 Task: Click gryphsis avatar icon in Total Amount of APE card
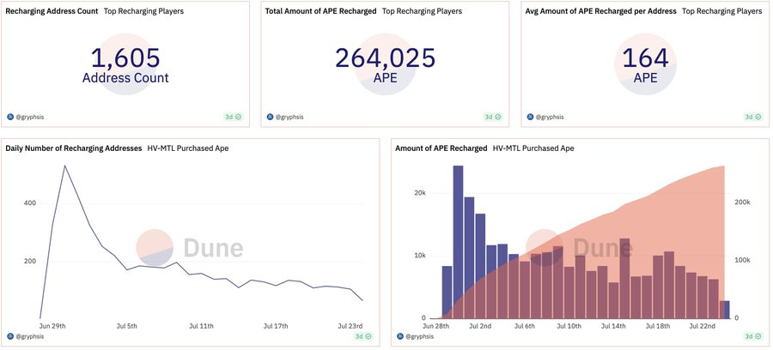coord(271,118)
